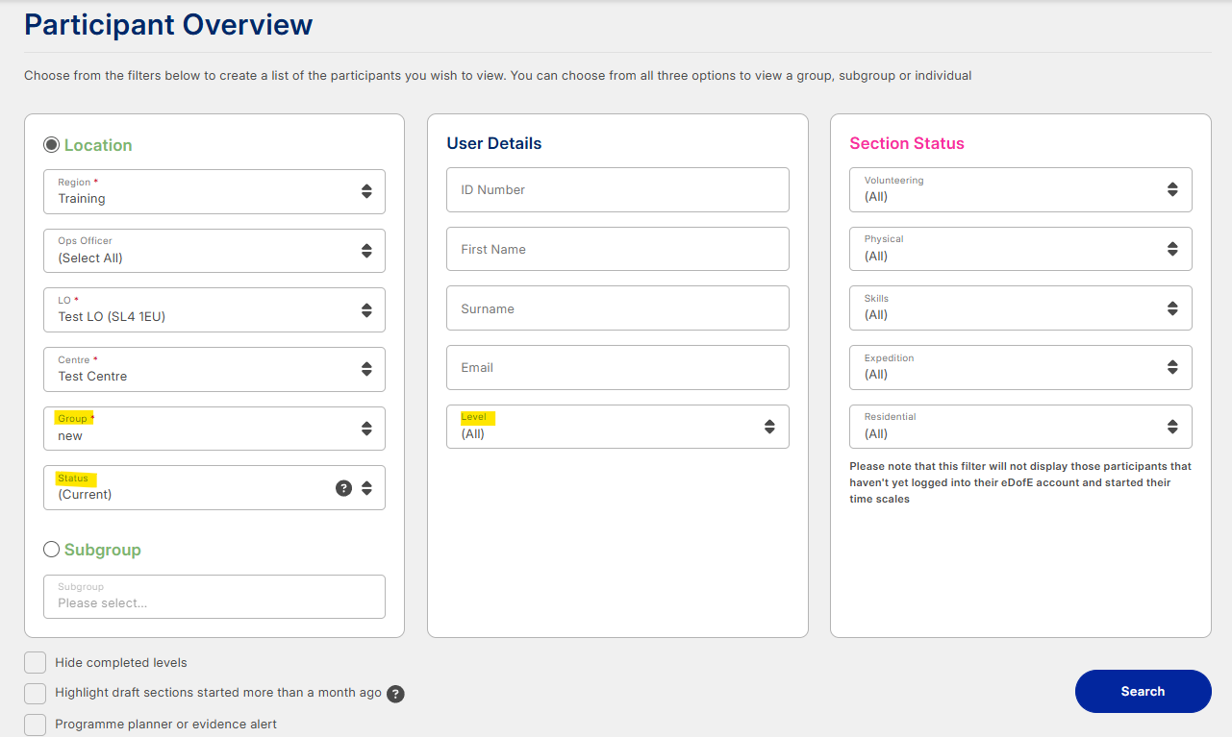
Task: Enable Highlight draft sections checkbox
Action: click(x=36, y=694)
